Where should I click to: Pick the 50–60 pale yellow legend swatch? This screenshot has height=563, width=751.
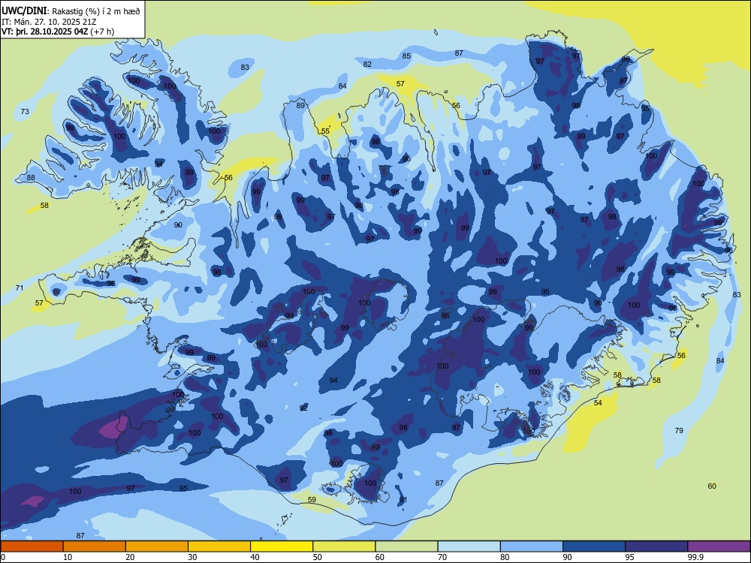344,546
